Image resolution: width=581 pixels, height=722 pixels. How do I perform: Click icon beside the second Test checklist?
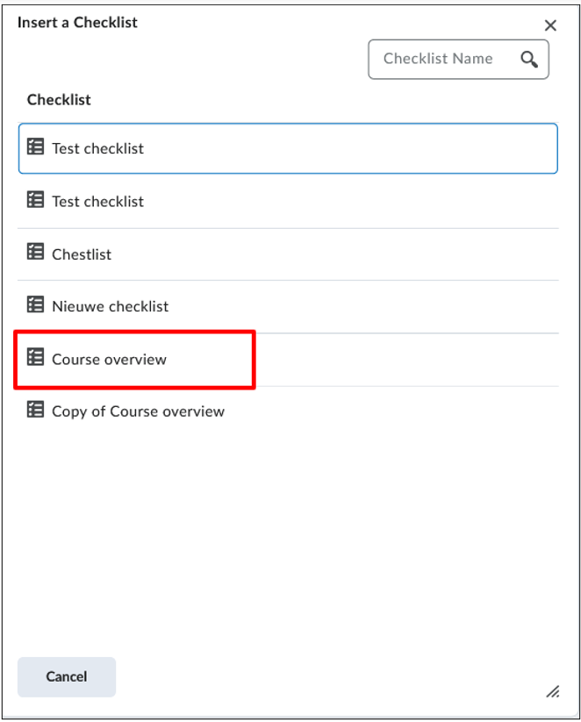[35, 200]
